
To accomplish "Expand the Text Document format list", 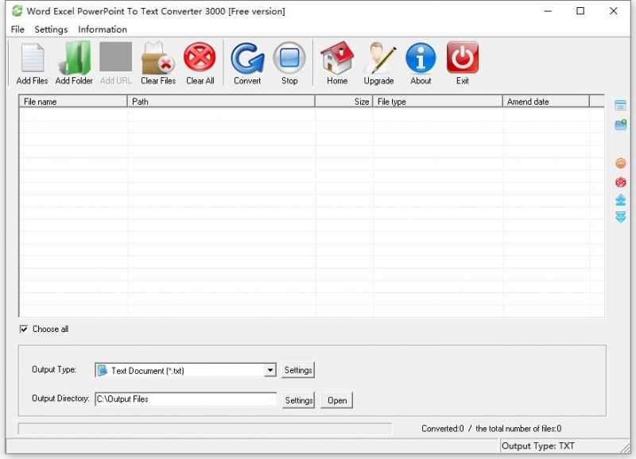I will click(x=270, y=370).
